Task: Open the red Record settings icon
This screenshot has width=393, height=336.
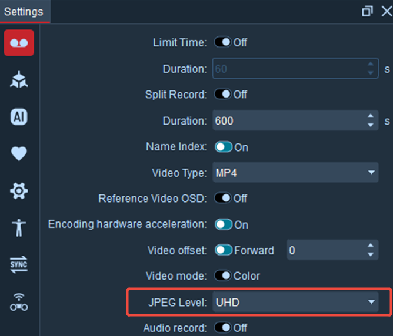Action: (19, 43)
